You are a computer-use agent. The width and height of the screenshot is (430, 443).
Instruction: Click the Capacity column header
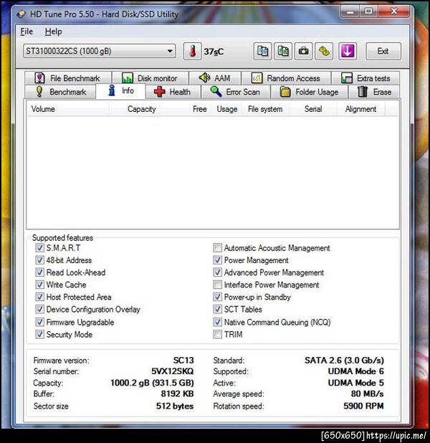(x=134, y=109)
